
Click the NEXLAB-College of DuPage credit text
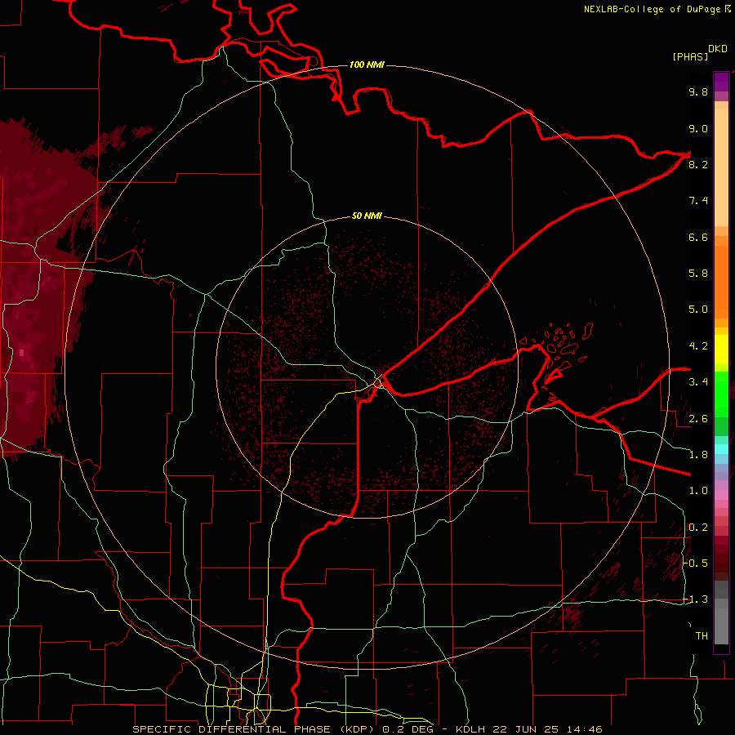(654, 9)
